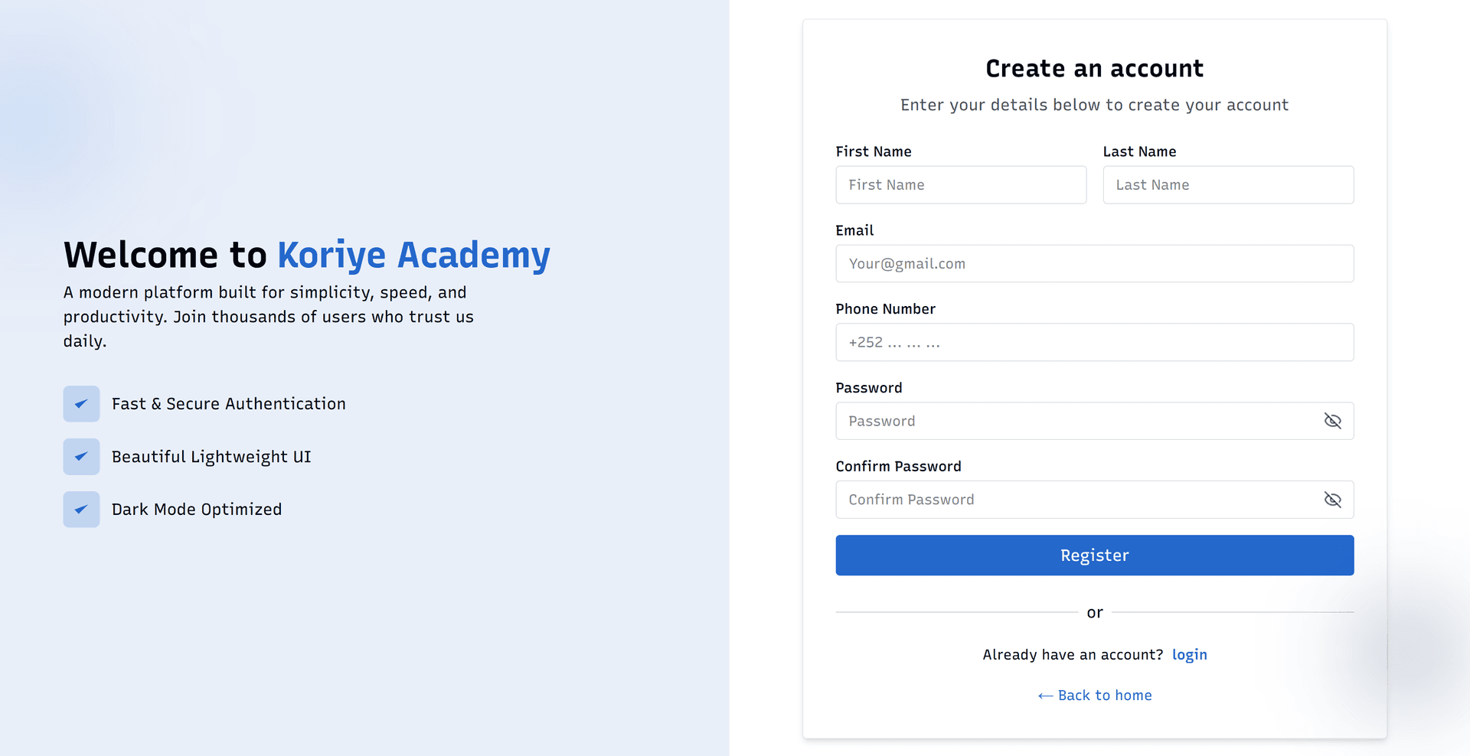Go back to home via link
This screenshot has width=1470, height=756.
coord(1095,696)
